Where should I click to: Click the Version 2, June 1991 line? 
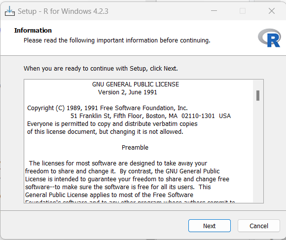[x=128, y=92]
